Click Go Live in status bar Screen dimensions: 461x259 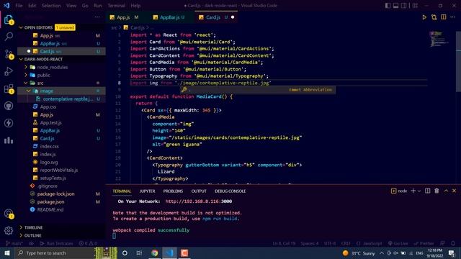(398, 243)
